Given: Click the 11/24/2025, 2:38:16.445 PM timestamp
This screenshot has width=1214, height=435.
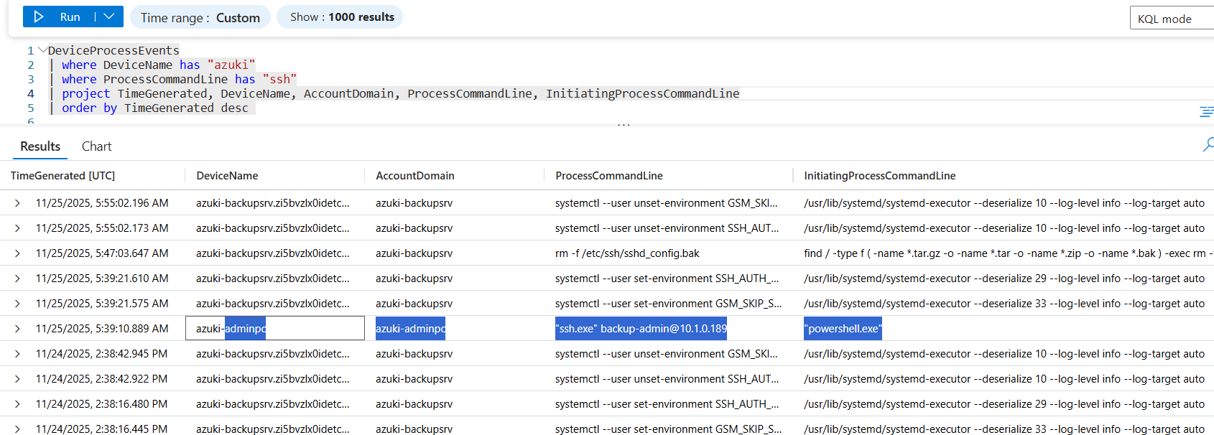Looking at the screenshot, I should tap(101, 429).
